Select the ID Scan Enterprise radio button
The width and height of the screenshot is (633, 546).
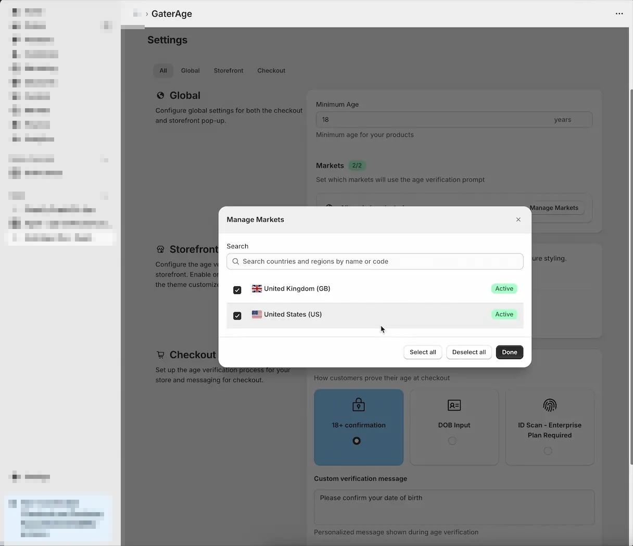coord(548,451)
